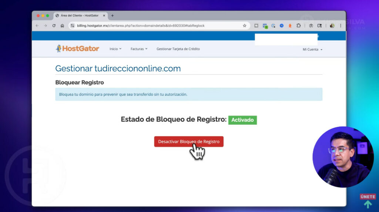Click the green maximize window button
Viewport: 379px width, 212px height.
[48, 16]
